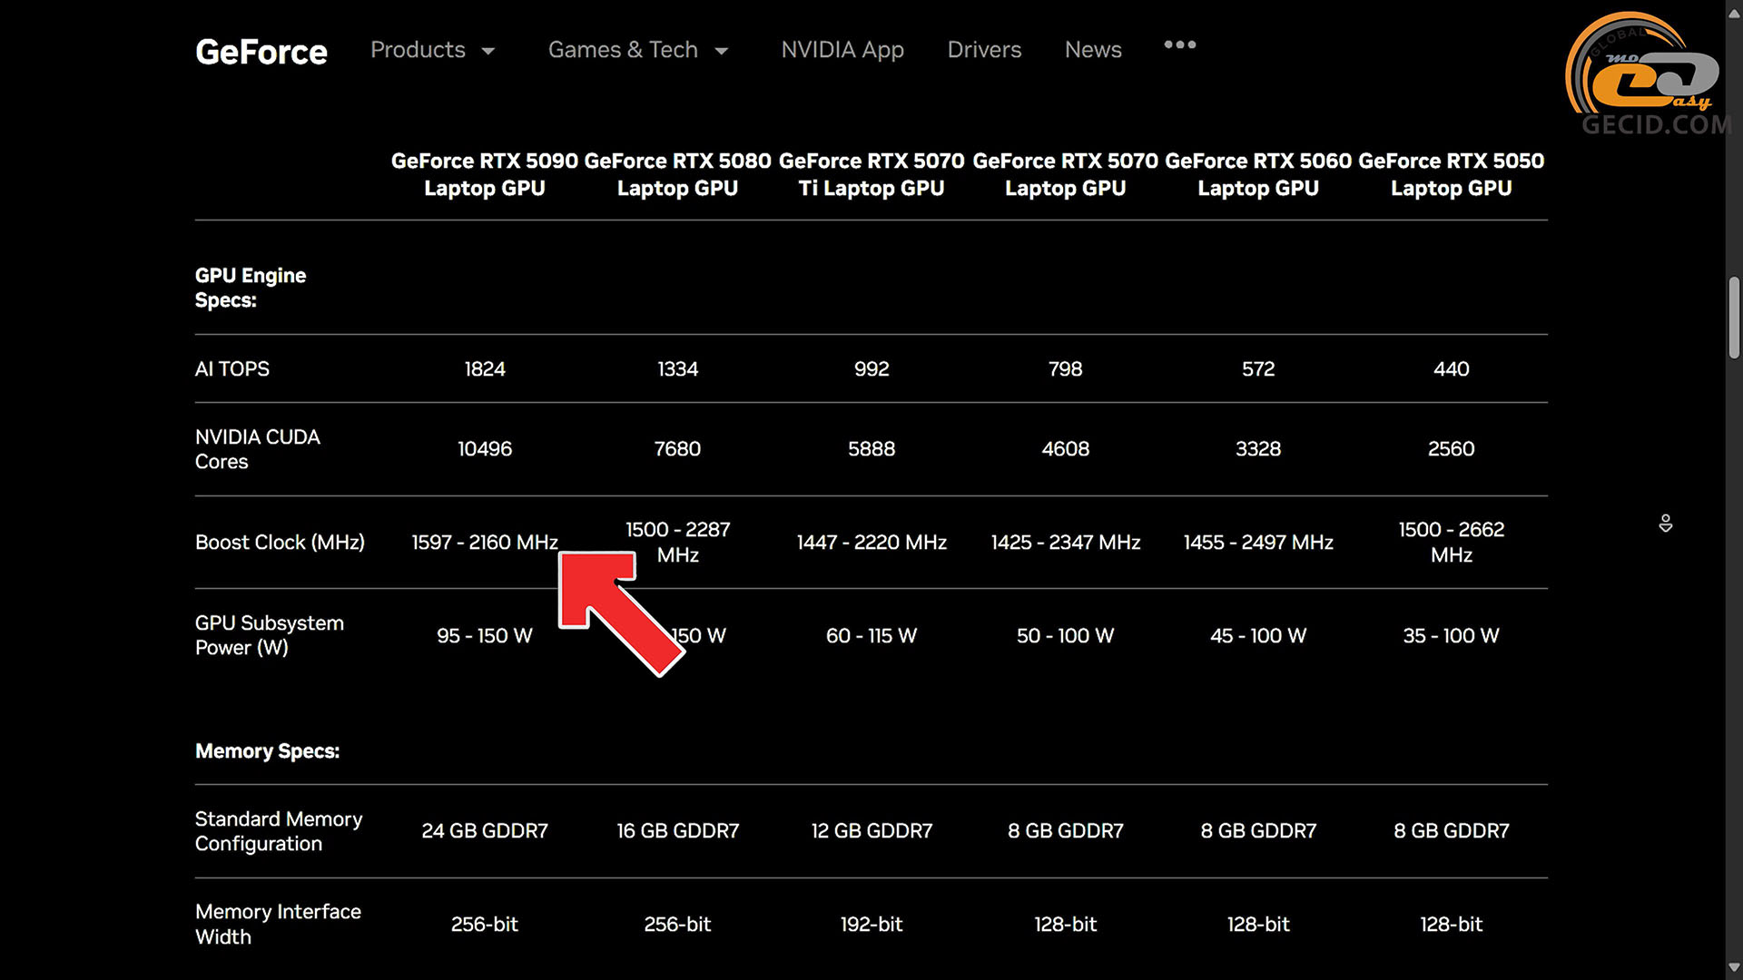
Task: Click the scrollbar down arrow
Action: (1734, 967)
